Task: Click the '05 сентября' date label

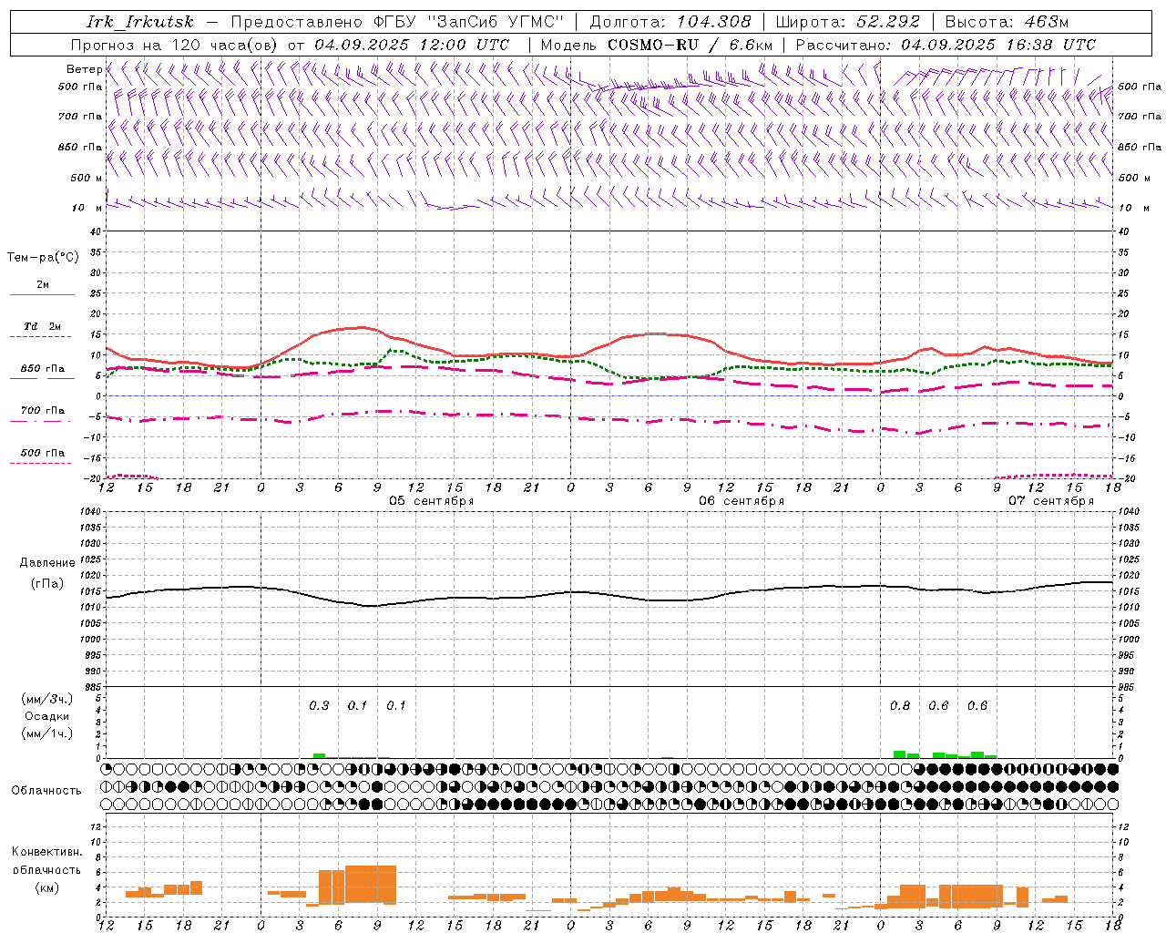Action: (432, 501)
